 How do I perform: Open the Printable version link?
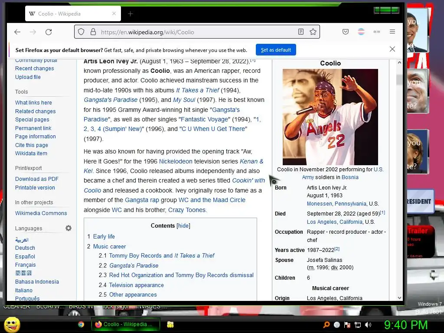35,188
